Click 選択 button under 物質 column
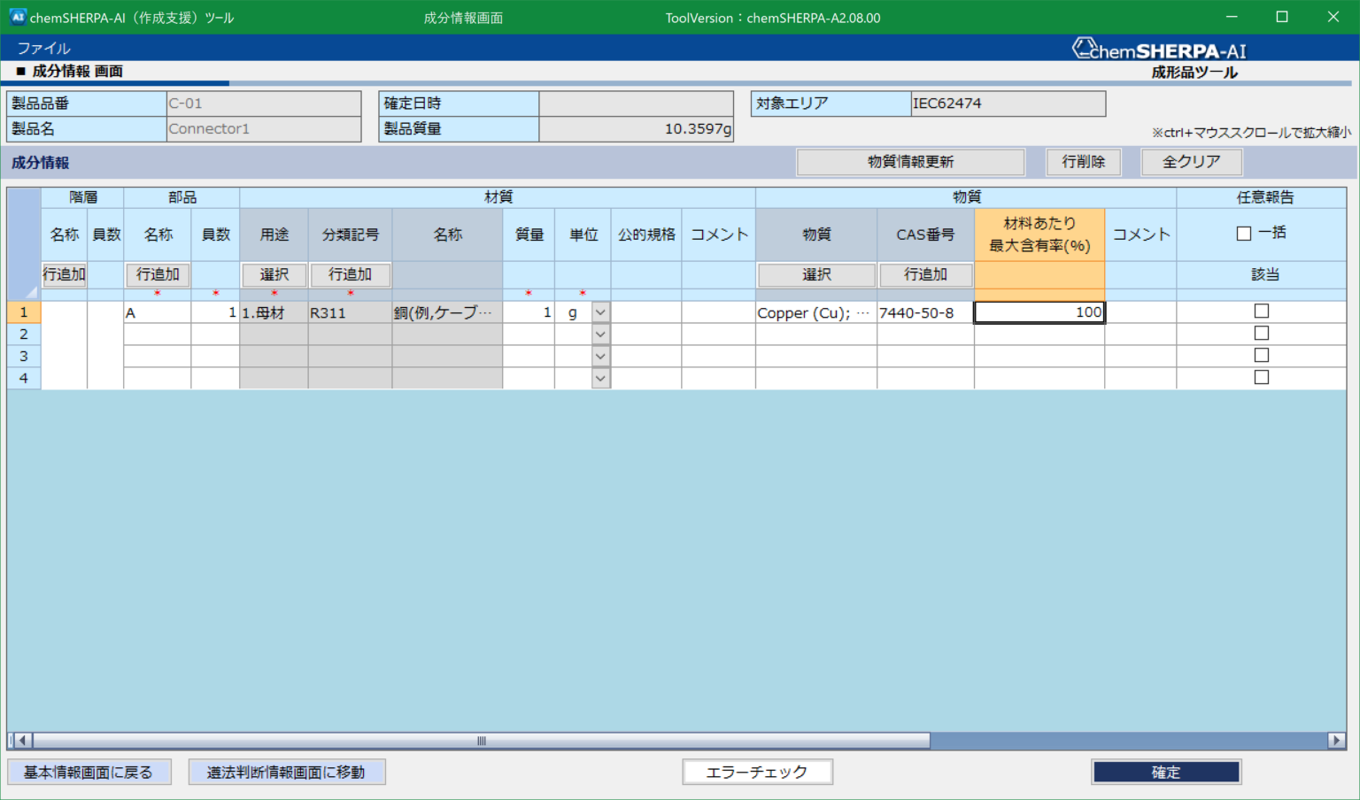This screenshot has width=1360, height=800. click(x=816, y=275)
